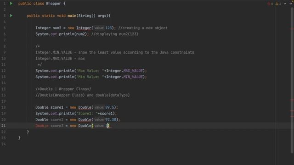Run main method via gutter arrow on line 3
294x165 pixels.
click(11, 16)
